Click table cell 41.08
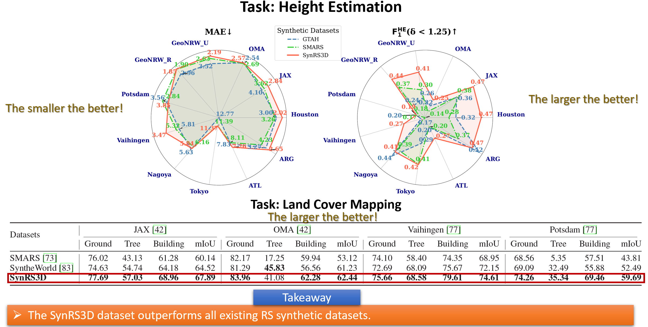This screenshot has height=327, width=648. pyautogui.click(x=274, y=278)
